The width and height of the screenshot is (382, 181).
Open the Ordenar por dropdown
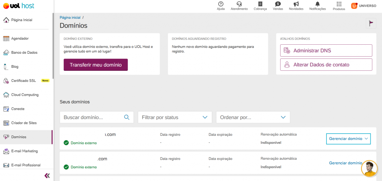coord(253,117)
